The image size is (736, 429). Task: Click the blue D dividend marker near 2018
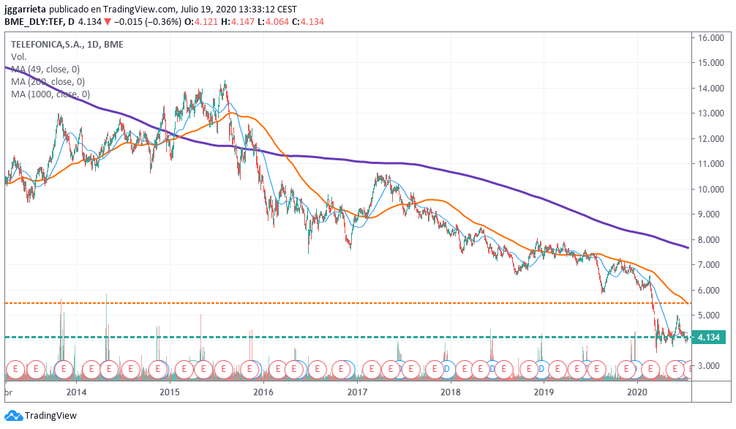tap(447, 369)
